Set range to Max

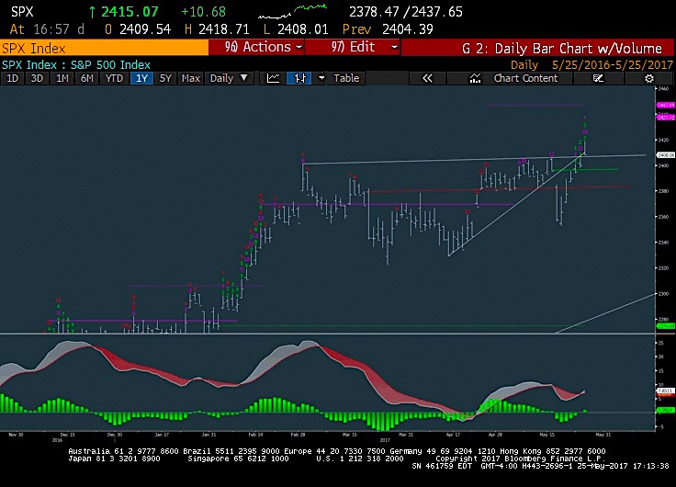[x=190, y=78]
